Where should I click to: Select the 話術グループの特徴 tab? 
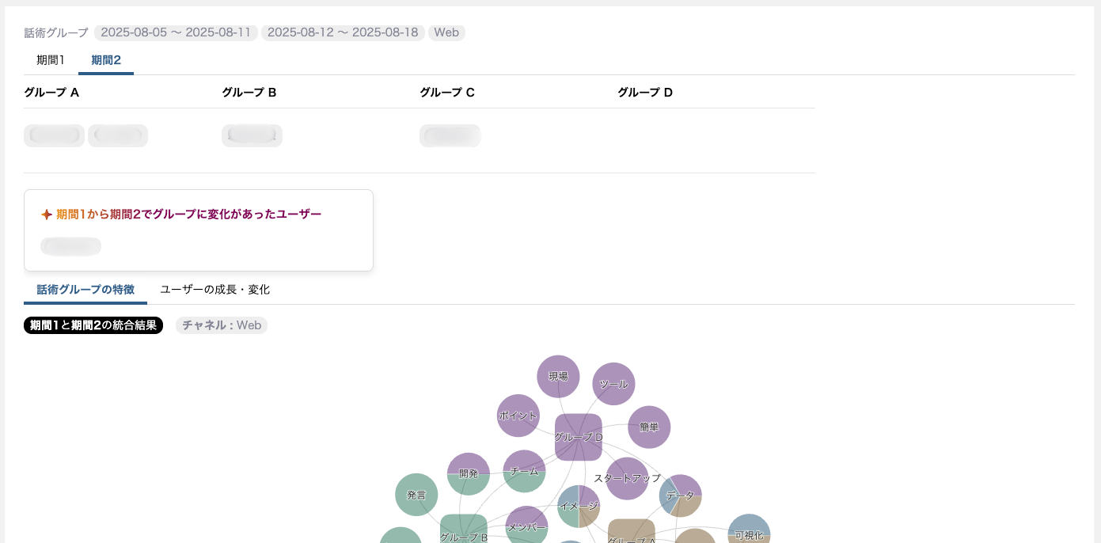[x=85, y=290]
